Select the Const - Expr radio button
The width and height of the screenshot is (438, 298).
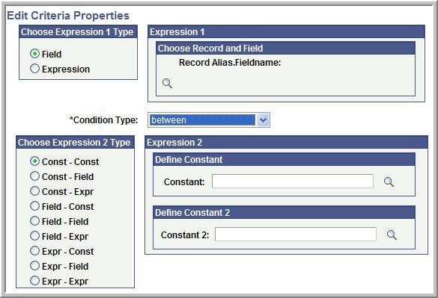click(34, 191)
